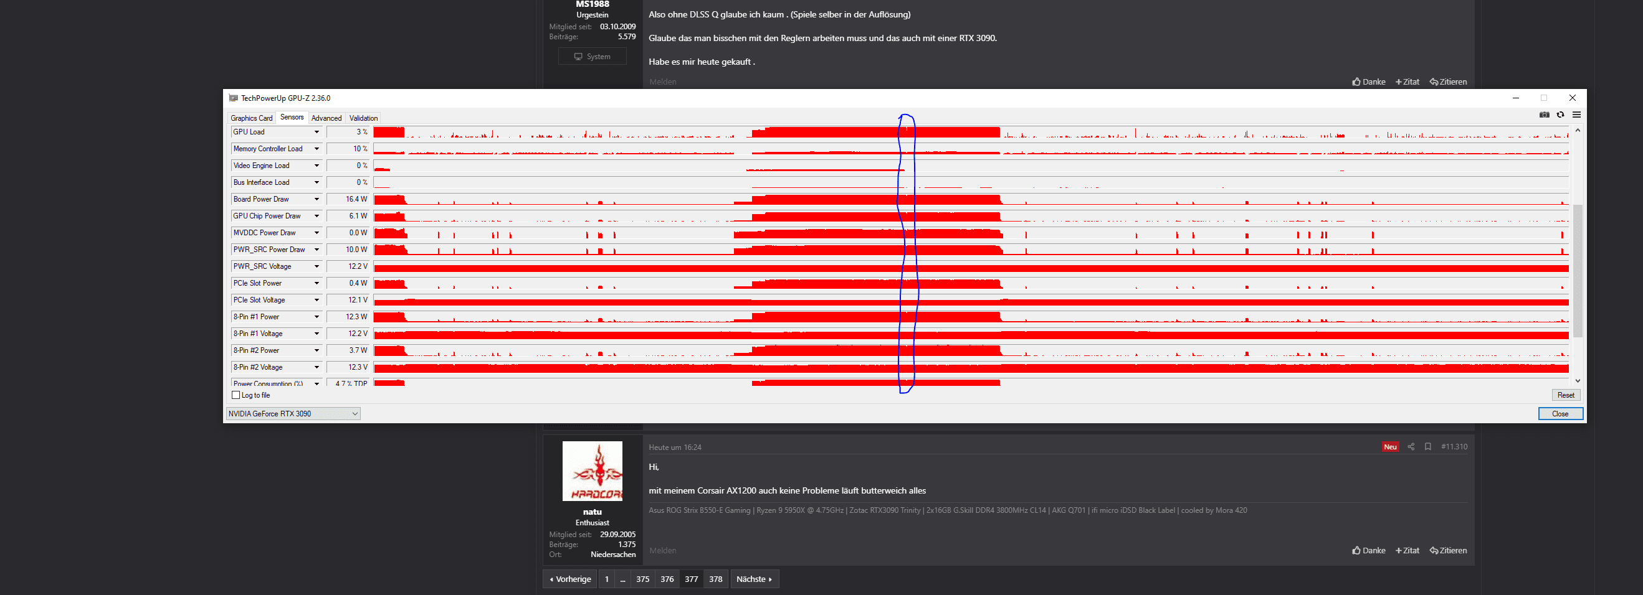Open the Video Engine Load sensor dropdown
This screenshot has width=1643, height=595.
(317, 166)
